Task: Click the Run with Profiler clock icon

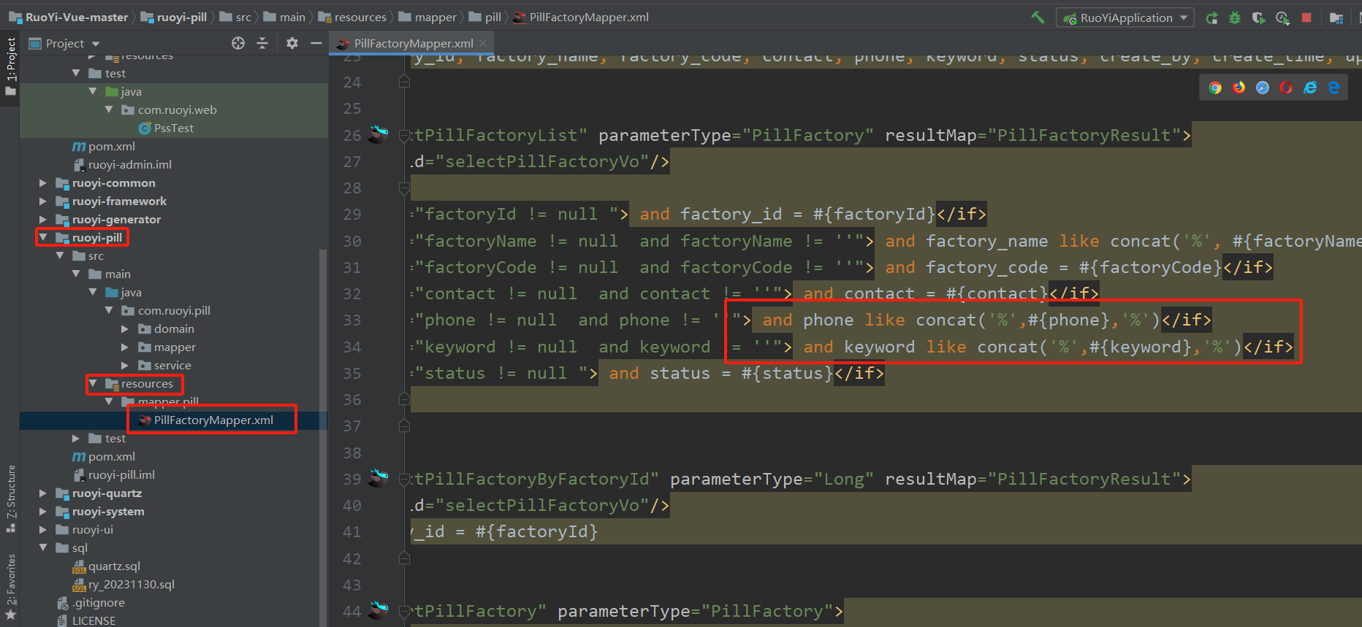Action: pos(1282,18)
